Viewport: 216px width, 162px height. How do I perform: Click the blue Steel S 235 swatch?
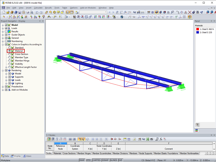198,32
